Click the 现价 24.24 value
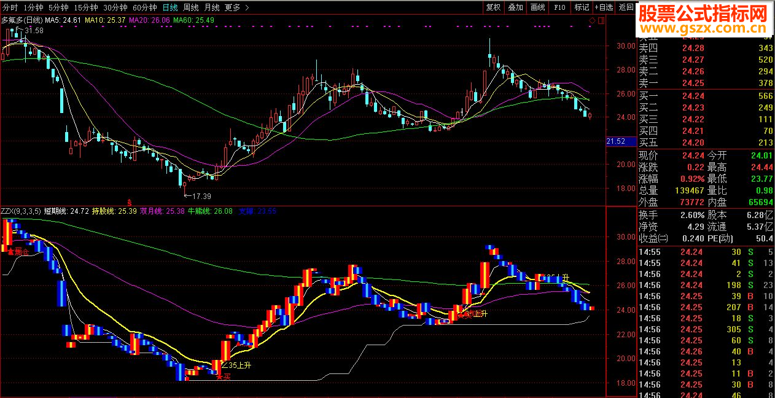775x398 pixels. click(693, 155)
